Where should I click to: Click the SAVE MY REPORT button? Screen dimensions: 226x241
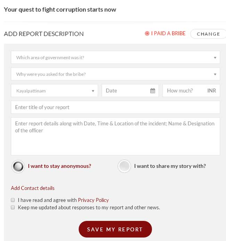coord(115,229)
